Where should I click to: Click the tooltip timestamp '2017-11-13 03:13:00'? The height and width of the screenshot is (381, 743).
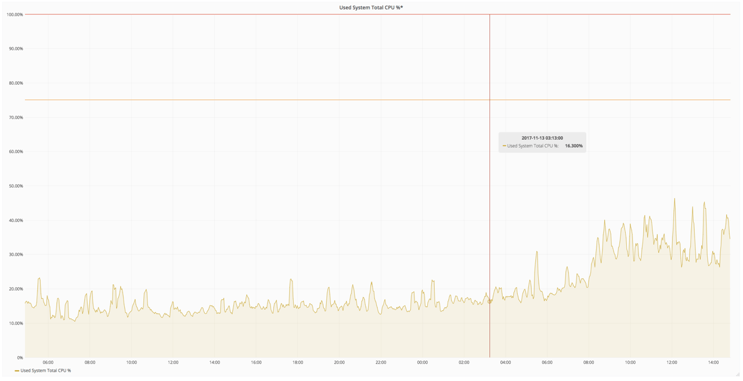542,137
